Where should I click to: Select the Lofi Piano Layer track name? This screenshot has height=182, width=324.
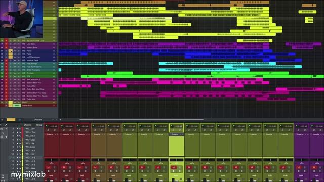point(31,57)
